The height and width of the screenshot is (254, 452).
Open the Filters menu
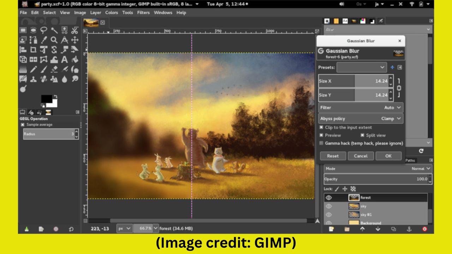click(143, 12)
